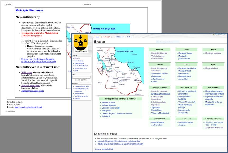Open Virtuaali Metsäpirtti in Metsäpirtti nyt box
This screenshot has height=153, width=228.
(x=186, y=102)
